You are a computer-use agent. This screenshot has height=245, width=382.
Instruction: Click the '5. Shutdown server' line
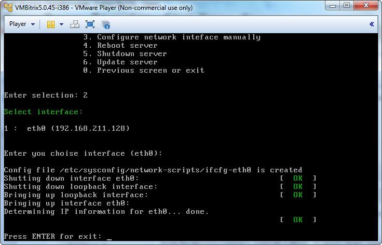(x=132, y=53)
